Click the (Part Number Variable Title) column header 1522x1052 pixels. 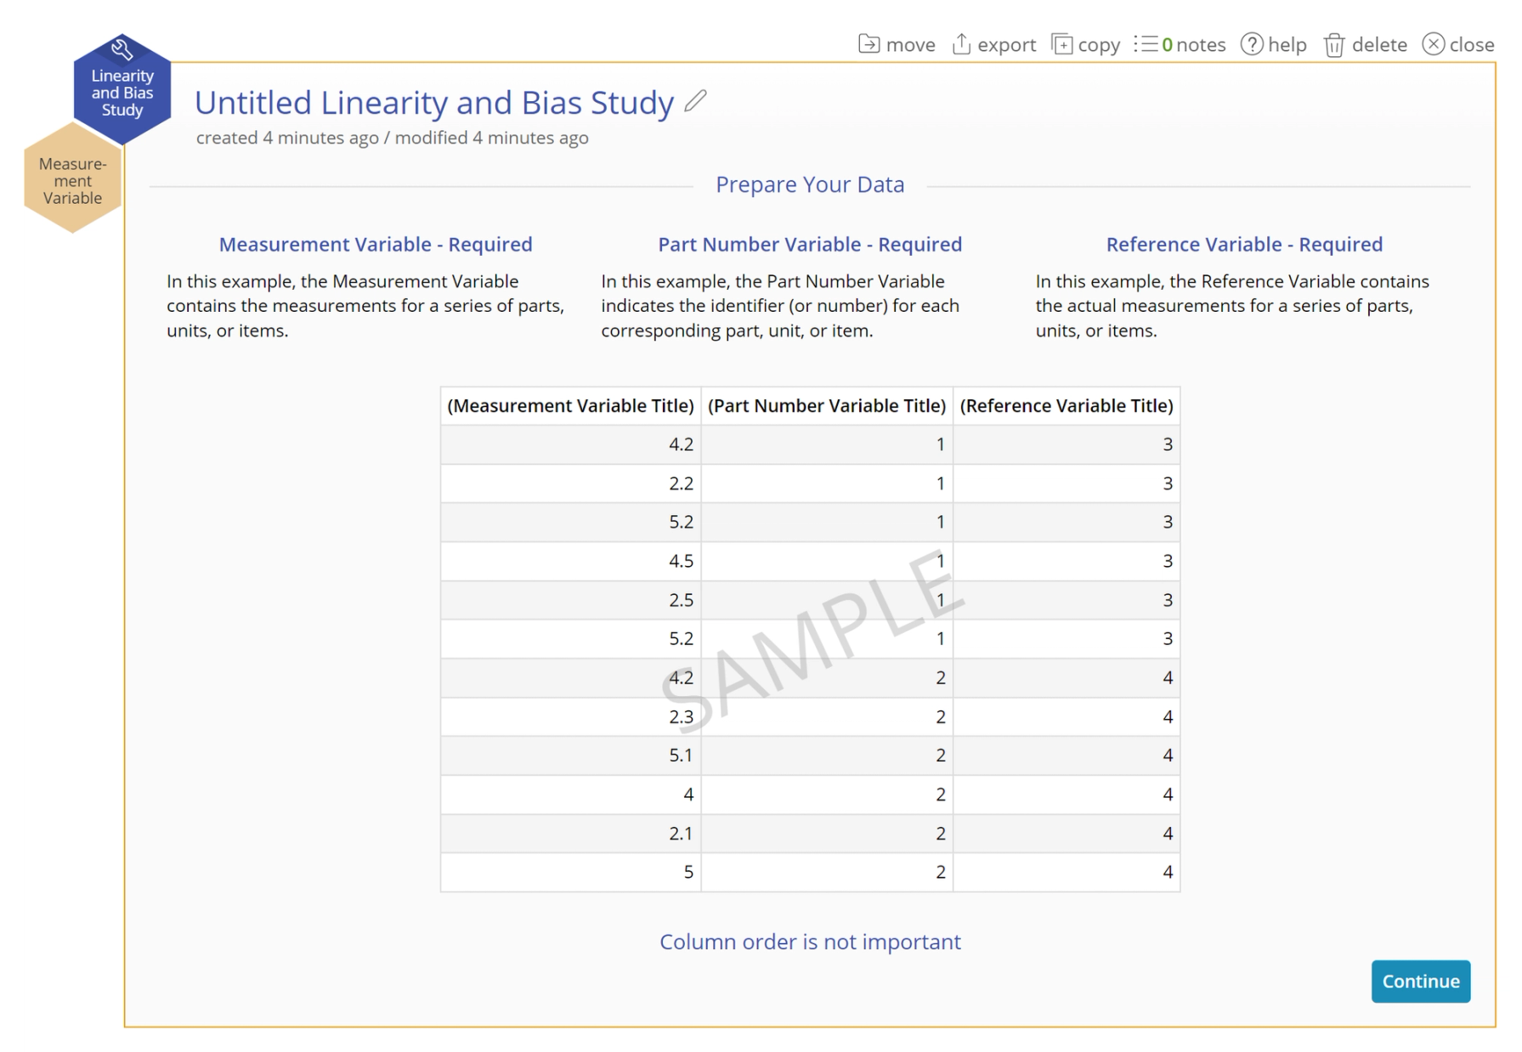(827, 406)
